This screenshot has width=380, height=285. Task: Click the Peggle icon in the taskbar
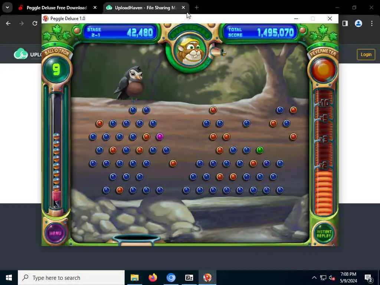[207, 278]
